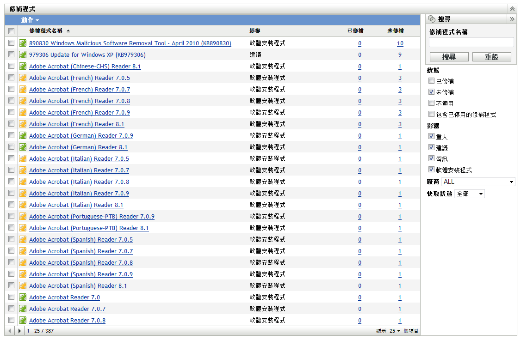Click the '1 - 25 / 387' page range text
This screenshot has width=521, height=340.
pos(40,331)
